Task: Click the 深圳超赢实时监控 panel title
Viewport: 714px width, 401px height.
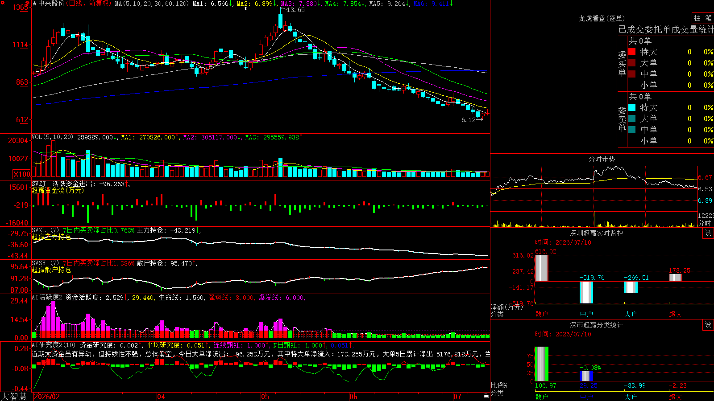Action: tap(597, 233)
